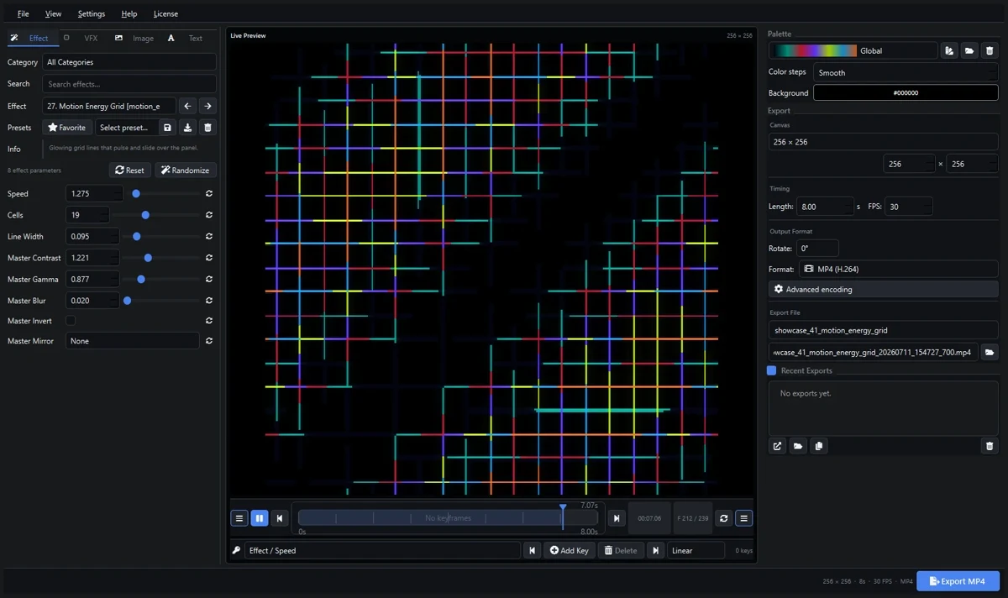Screen dimensions: 1008x598
Task: Switch to the Text tab
Action: 186,38
